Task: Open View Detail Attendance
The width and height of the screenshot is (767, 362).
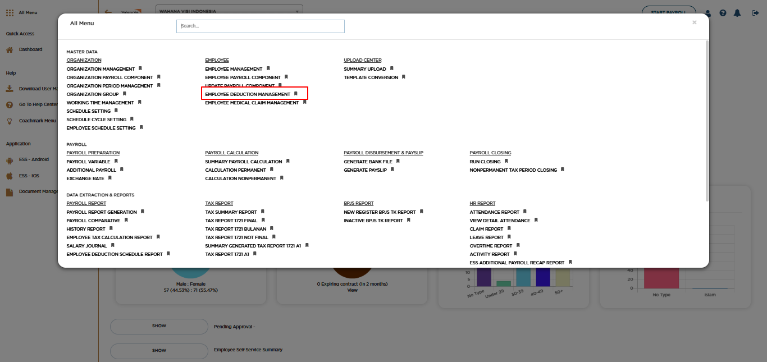Action: coord(500,221)
